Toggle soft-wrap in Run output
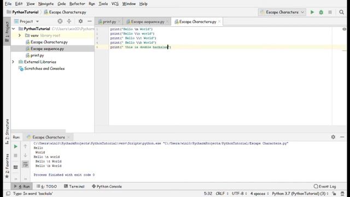350x197 pixels. (x=25, y=164)
